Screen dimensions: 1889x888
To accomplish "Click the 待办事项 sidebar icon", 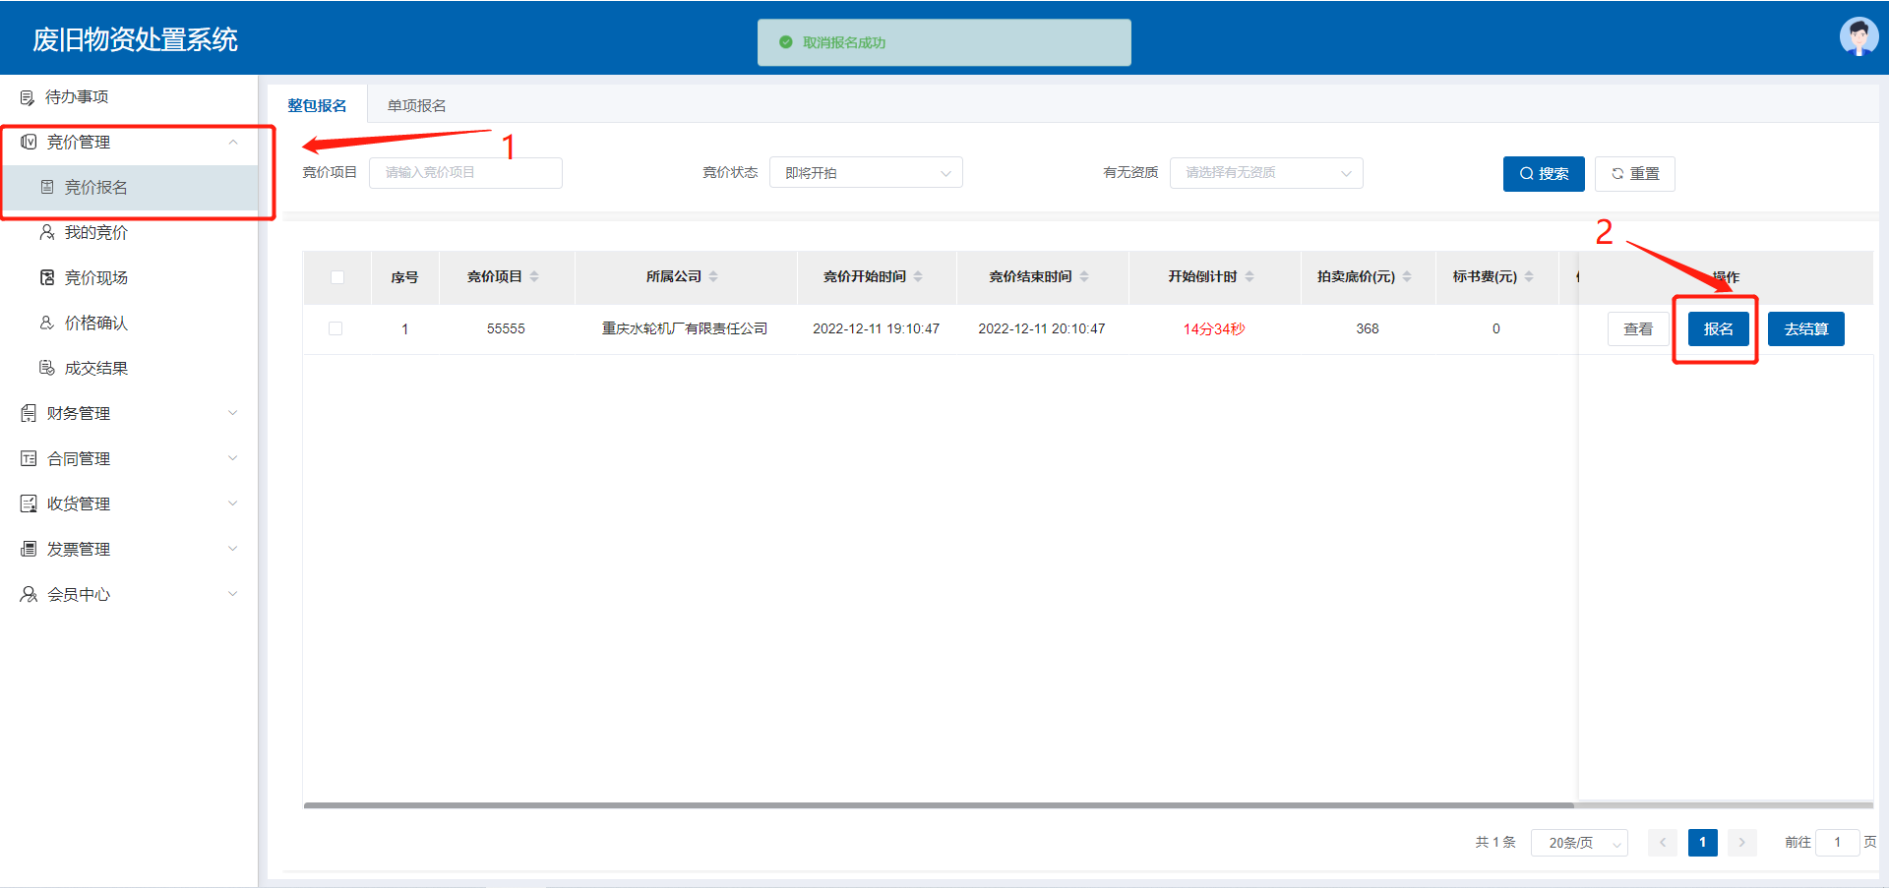I will tap(28, 97).
